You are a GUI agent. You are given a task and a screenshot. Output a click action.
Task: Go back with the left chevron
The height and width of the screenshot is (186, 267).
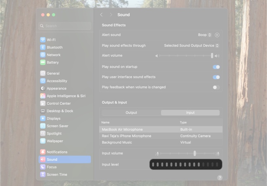point(102,15)
